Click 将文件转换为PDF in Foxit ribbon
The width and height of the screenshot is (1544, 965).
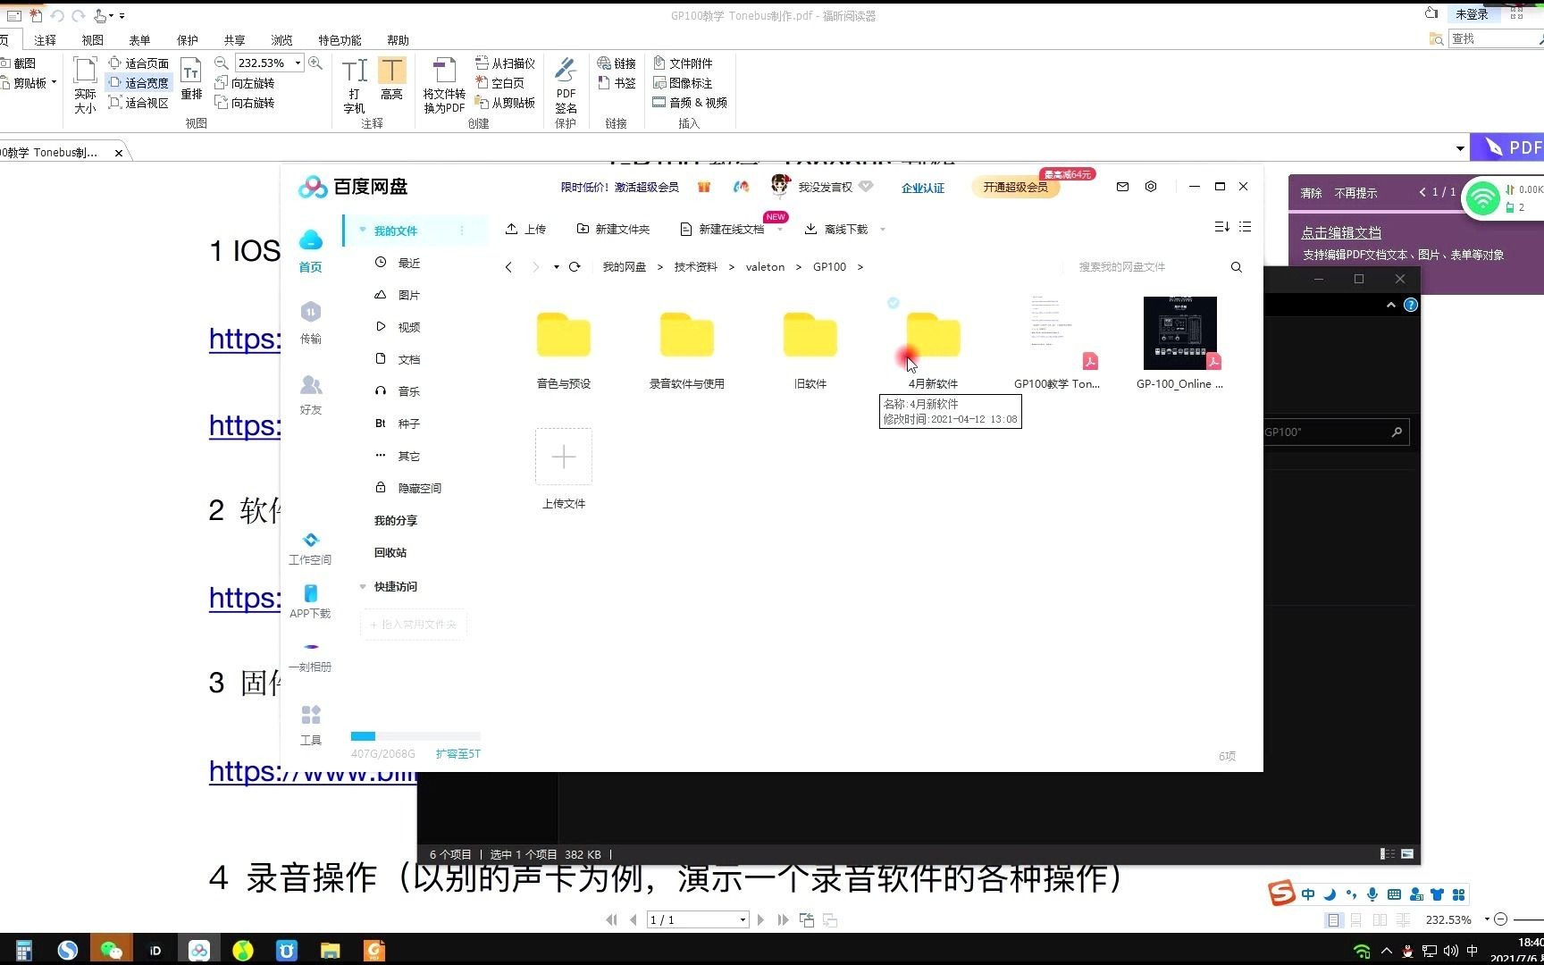(x=444, y=86)
